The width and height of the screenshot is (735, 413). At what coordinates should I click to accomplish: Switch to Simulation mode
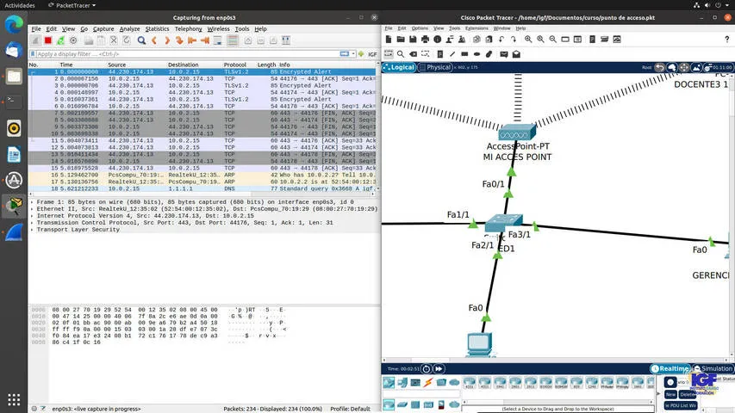(x=713, y=368)
